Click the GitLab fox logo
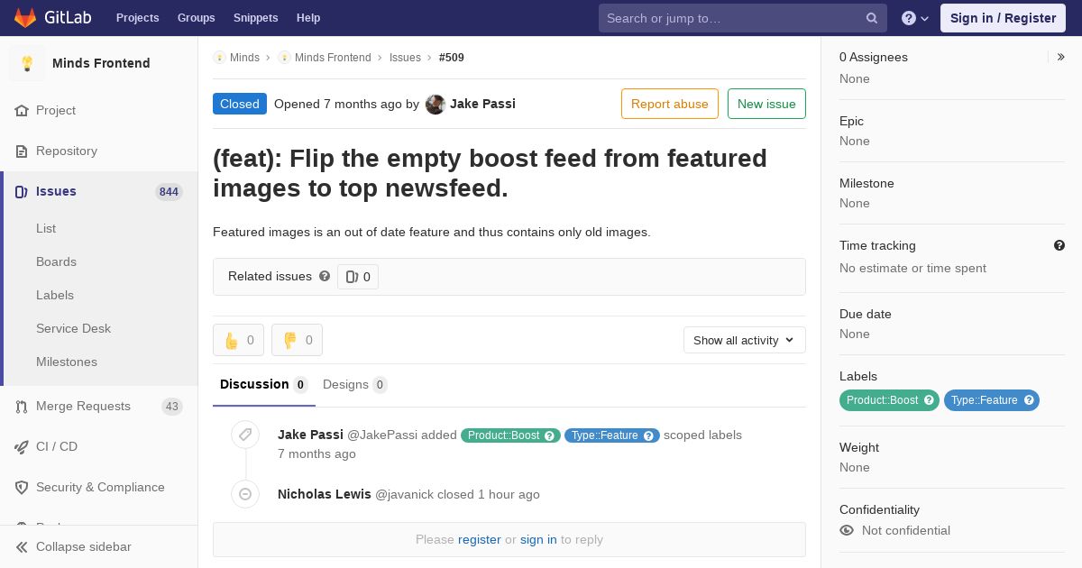The image size is (1082, 568). 25,18
